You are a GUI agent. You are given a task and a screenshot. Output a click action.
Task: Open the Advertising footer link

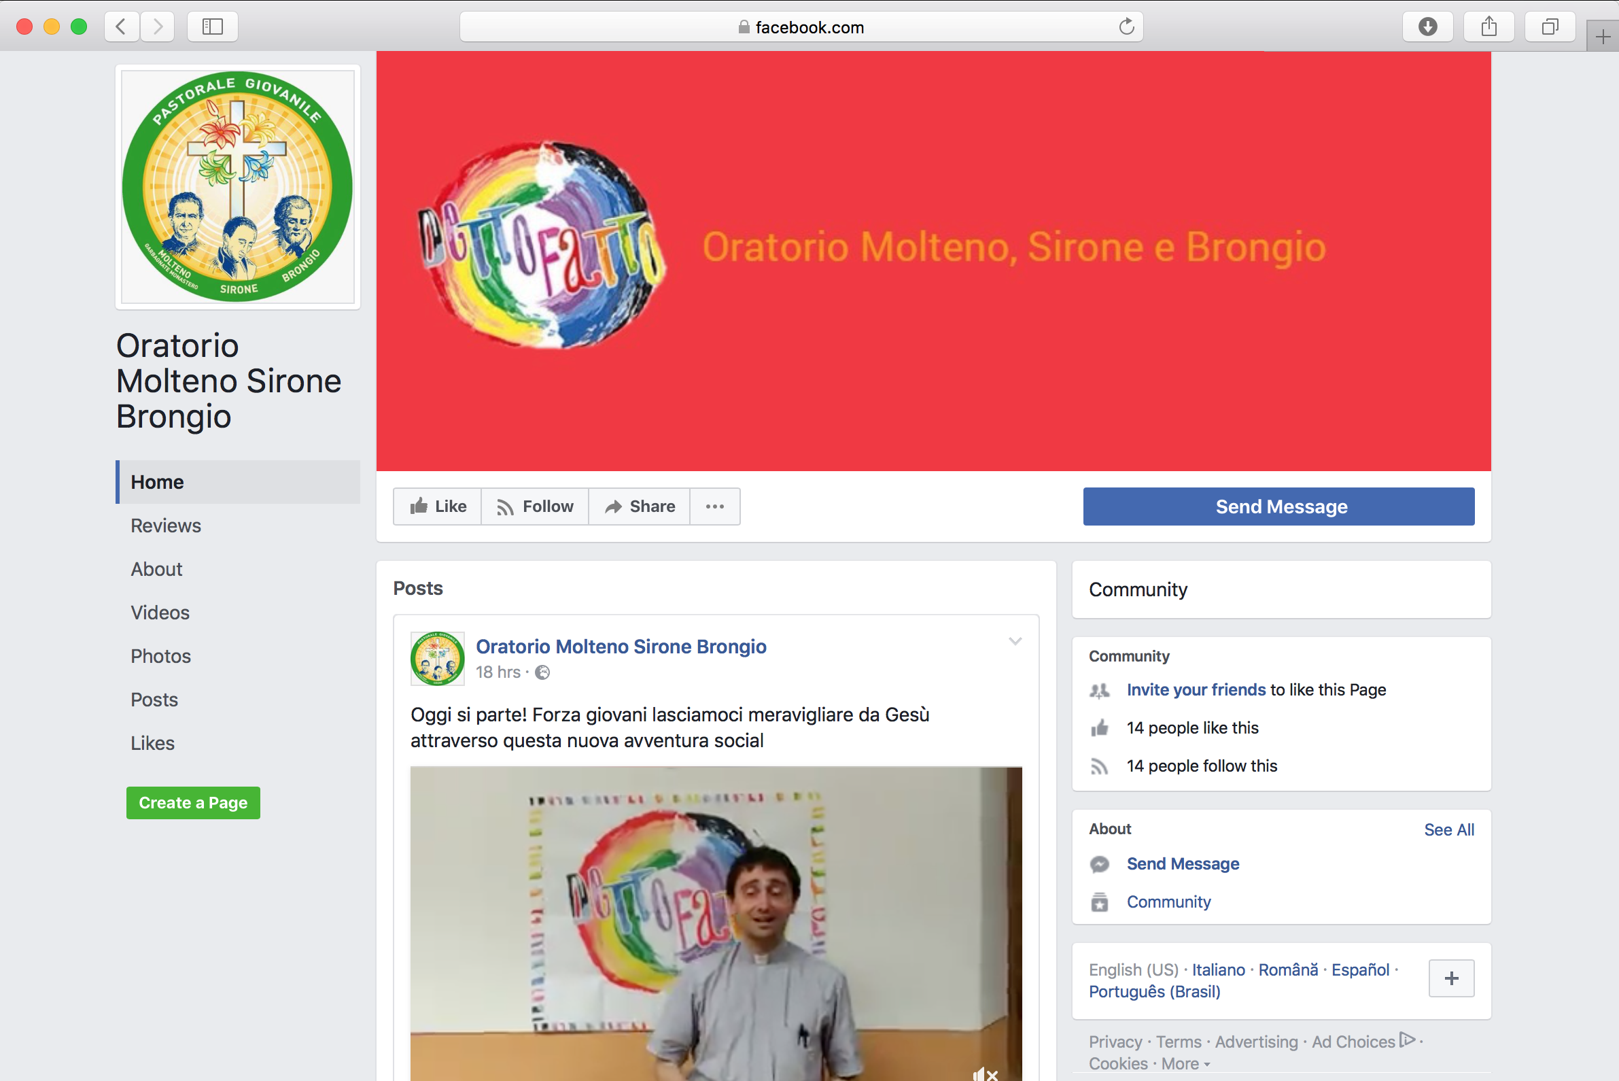[x=1256, y=1042]
